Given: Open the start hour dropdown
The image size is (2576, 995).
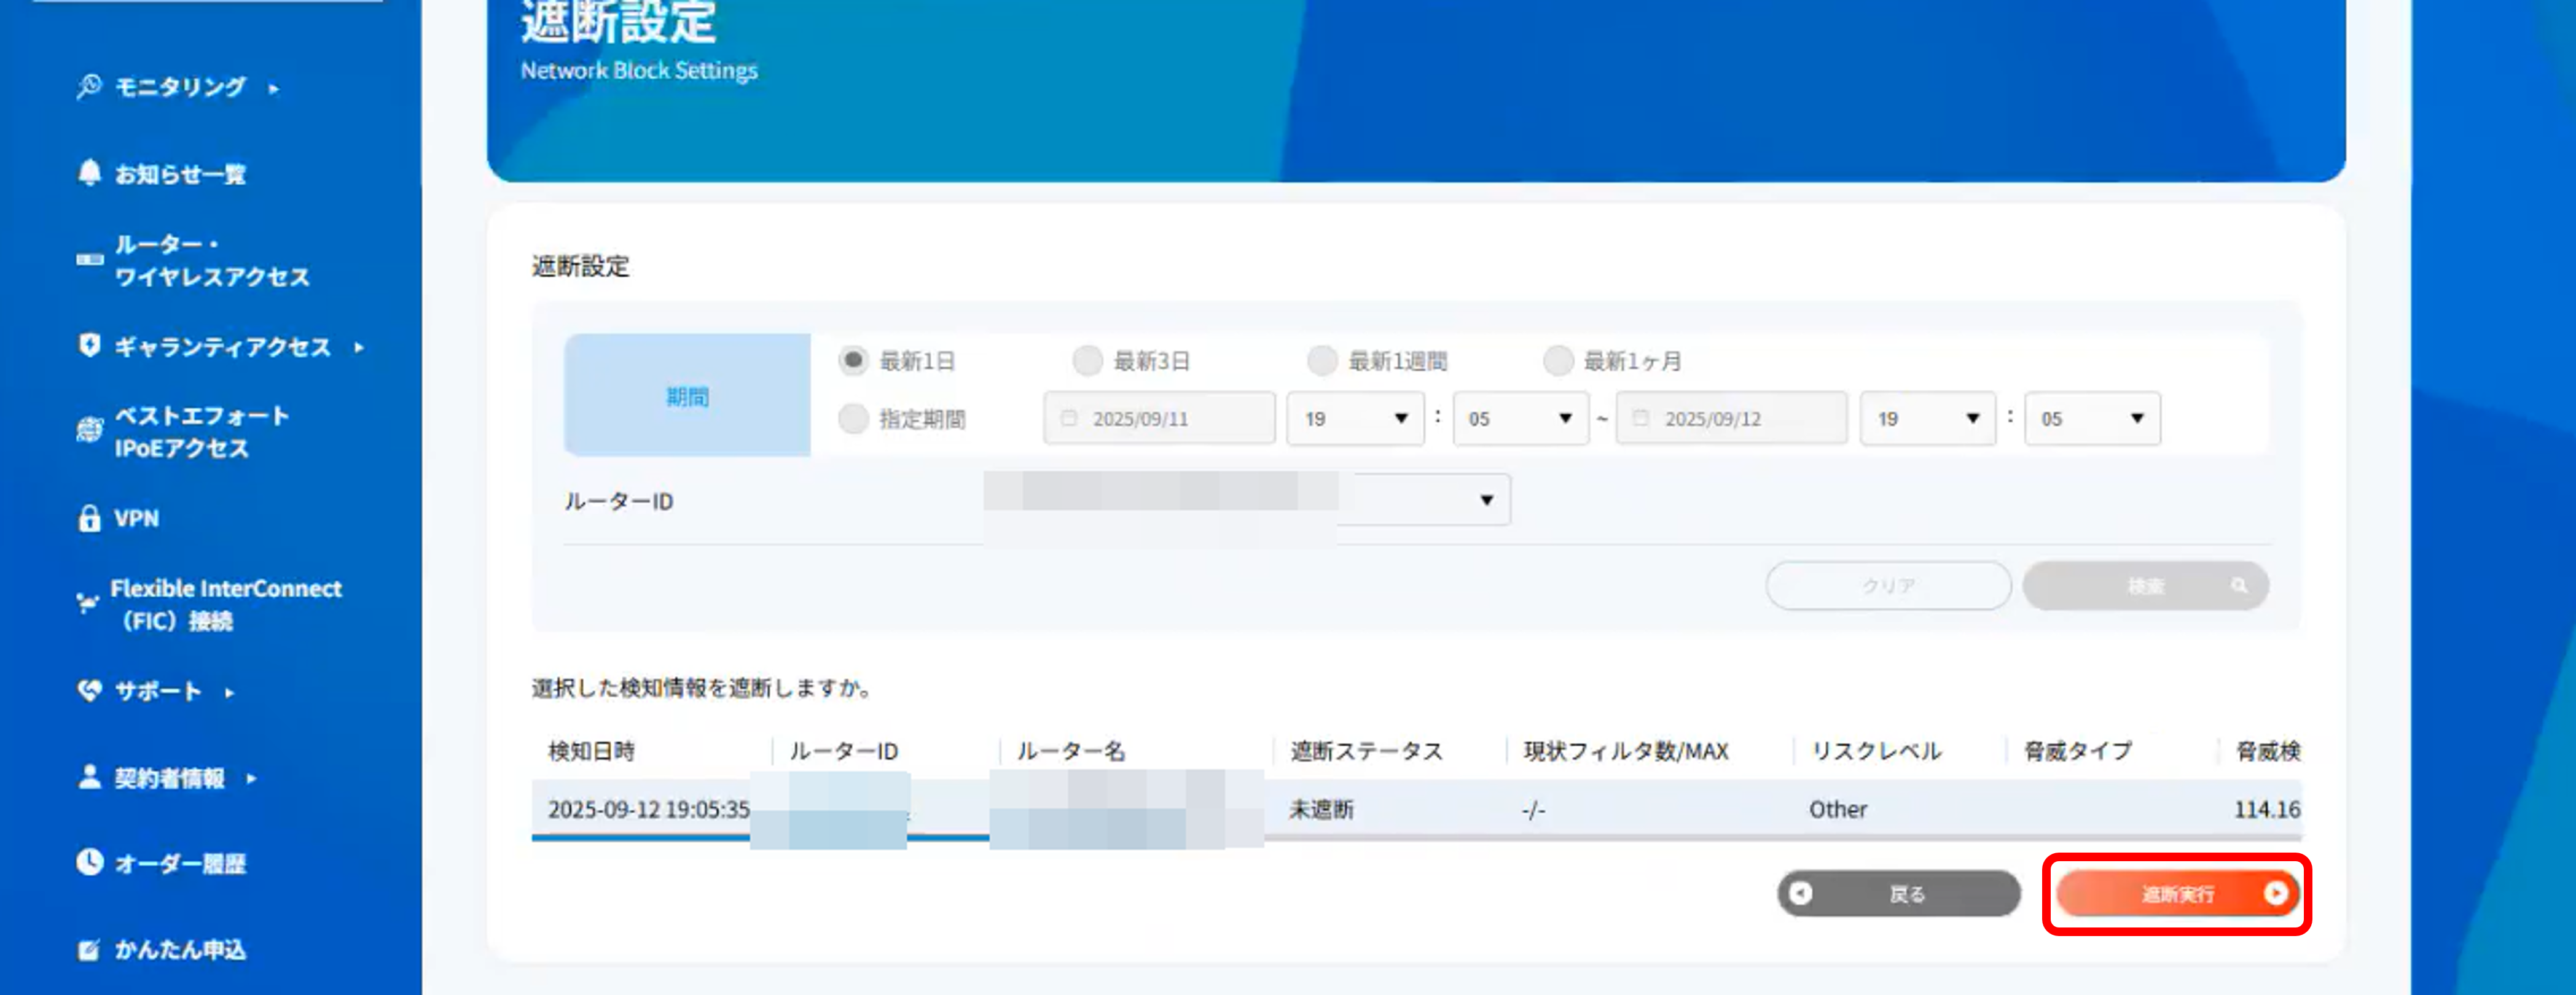Looking at the screenshot, I should tap(1355, 417).
